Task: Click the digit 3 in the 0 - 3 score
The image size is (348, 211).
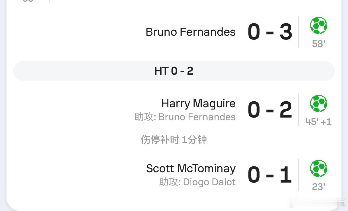Action: point(286,32)
